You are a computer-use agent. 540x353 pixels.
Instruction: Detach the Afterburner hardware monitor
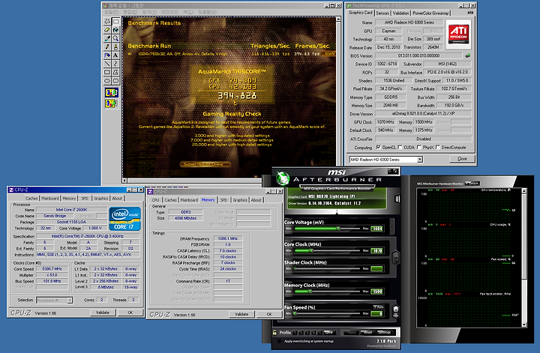(x=472, y=184)
